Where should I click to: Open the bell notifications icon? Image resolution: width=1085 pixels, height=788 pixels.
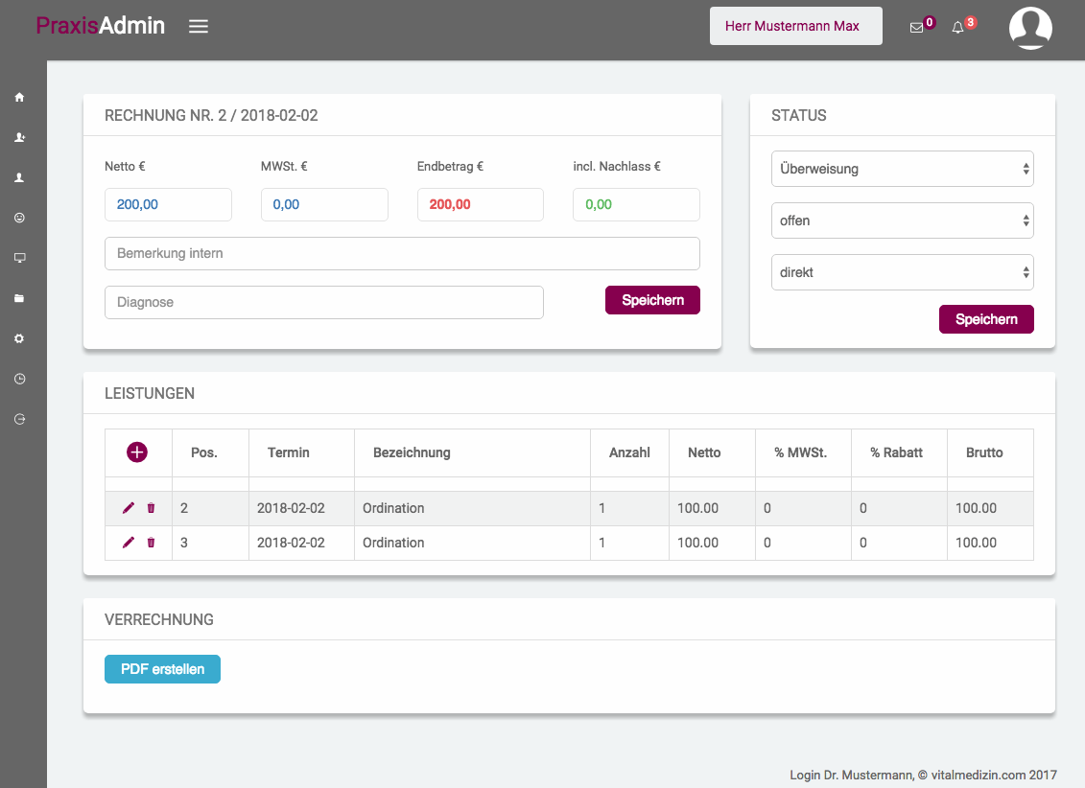coord(957,28)
